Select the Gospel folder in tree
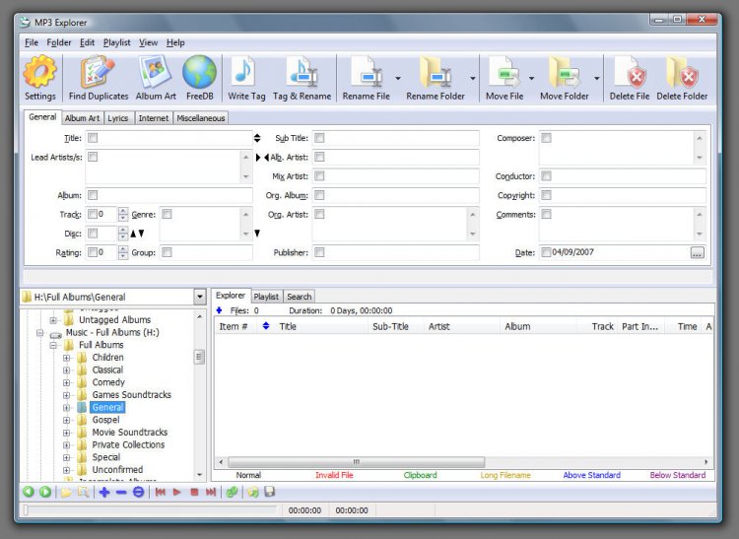This screenshot has height=539, width=739. (105, 420)
